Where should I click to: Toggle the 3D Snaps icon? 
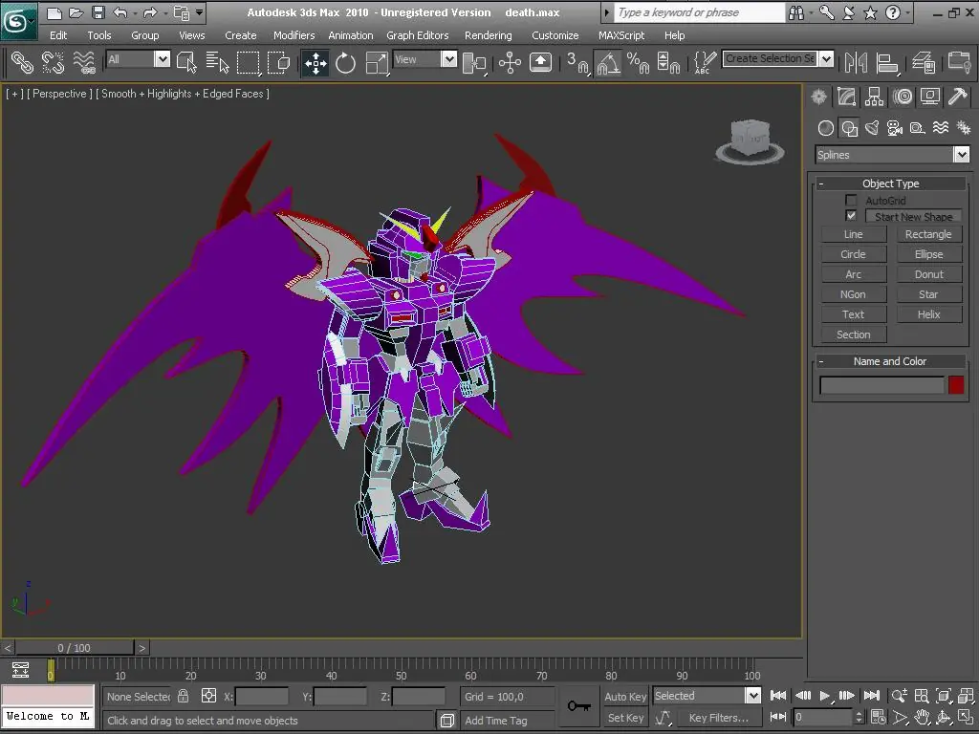(x=577, y=62)
